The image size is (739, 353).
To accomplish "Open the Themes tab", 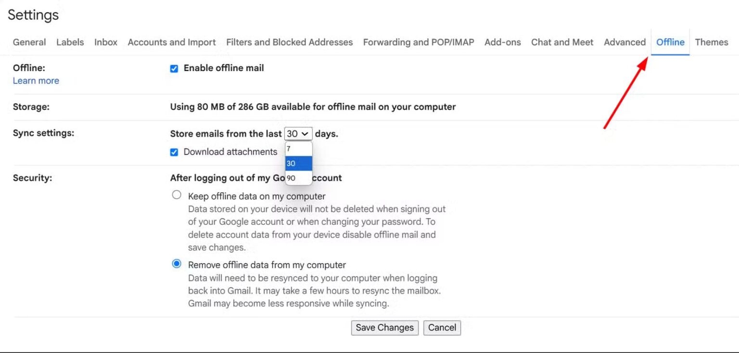I will [x=711, y=42].
